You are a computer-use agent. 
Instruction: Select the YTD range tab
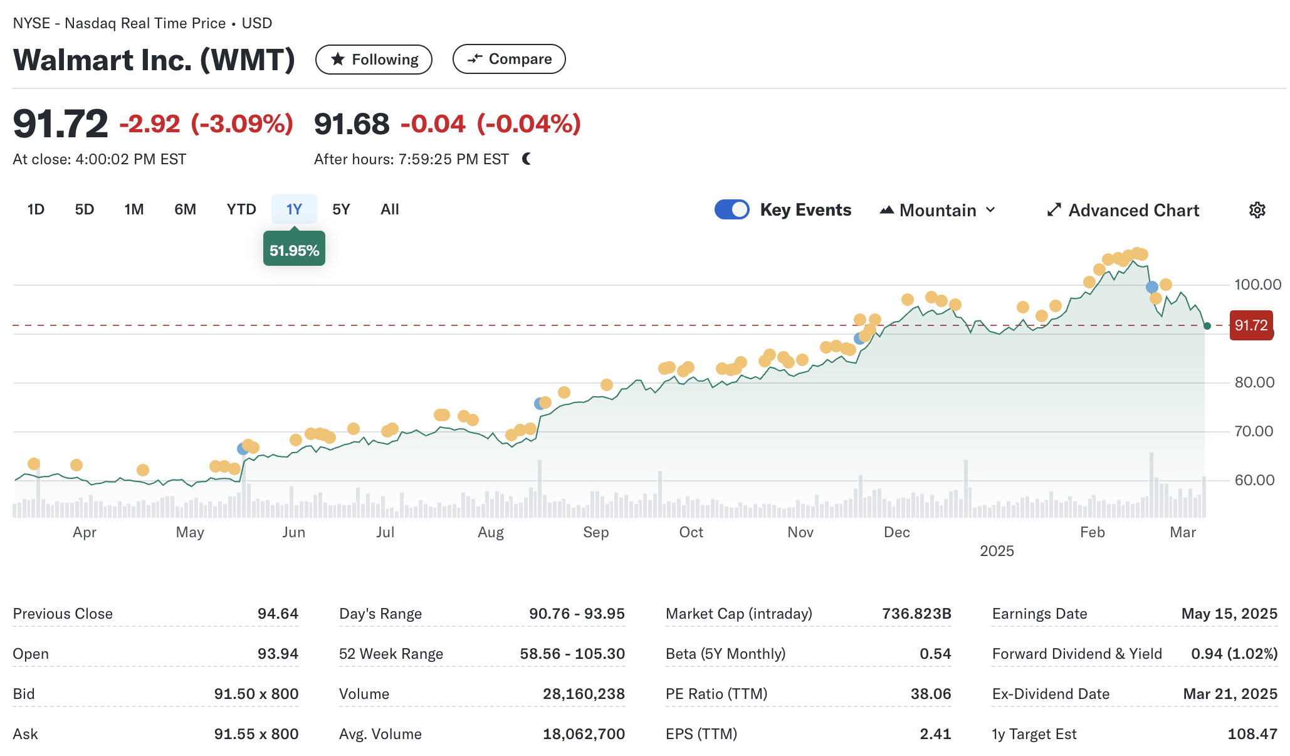coord(241,209)
